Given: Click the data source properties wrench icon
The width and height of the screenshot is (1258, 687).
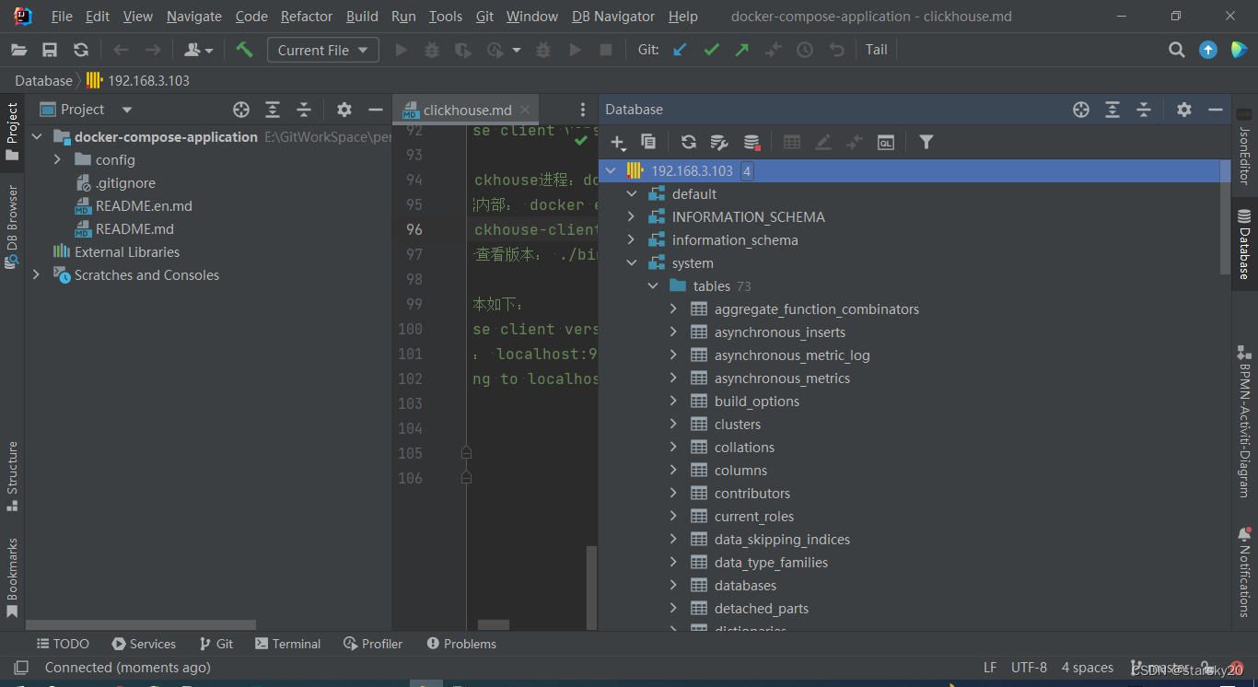Looking at the screenshot, I should coord(719,142).
